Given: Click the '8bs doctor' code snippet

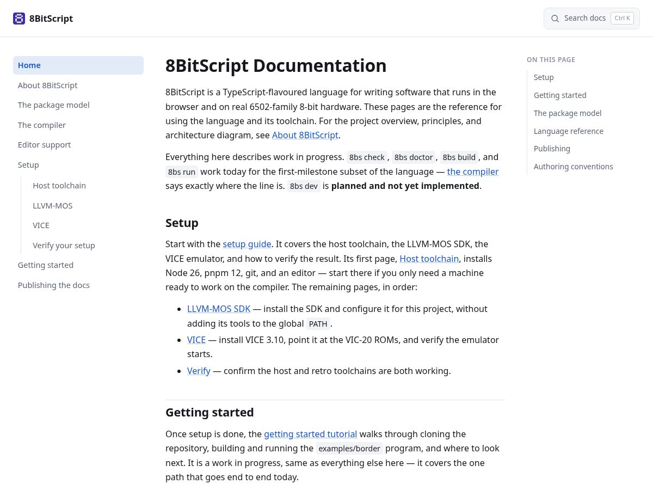Looking at the screenshot, I should (414, 157).
